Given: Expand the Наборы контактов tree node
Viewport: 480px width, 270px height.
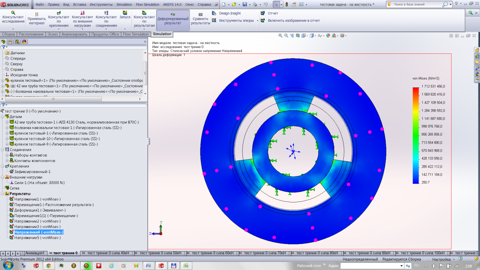Looking at the screenshot, I should (7, 155).
